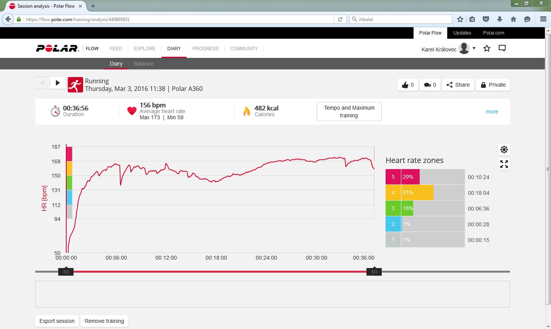The width and height of the screenshot is (551, 329).
Task: Expand session details with more link
Action: [x=492, y=112]
